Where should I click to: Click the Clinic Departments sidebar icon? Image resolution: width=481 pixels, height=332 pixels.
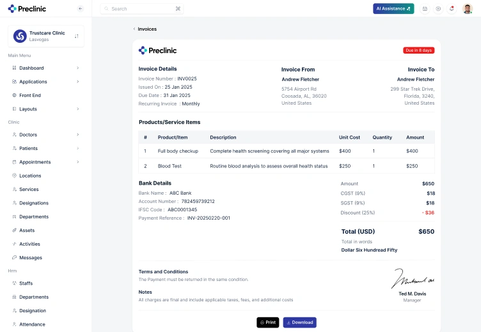click(x=14, y=216)
